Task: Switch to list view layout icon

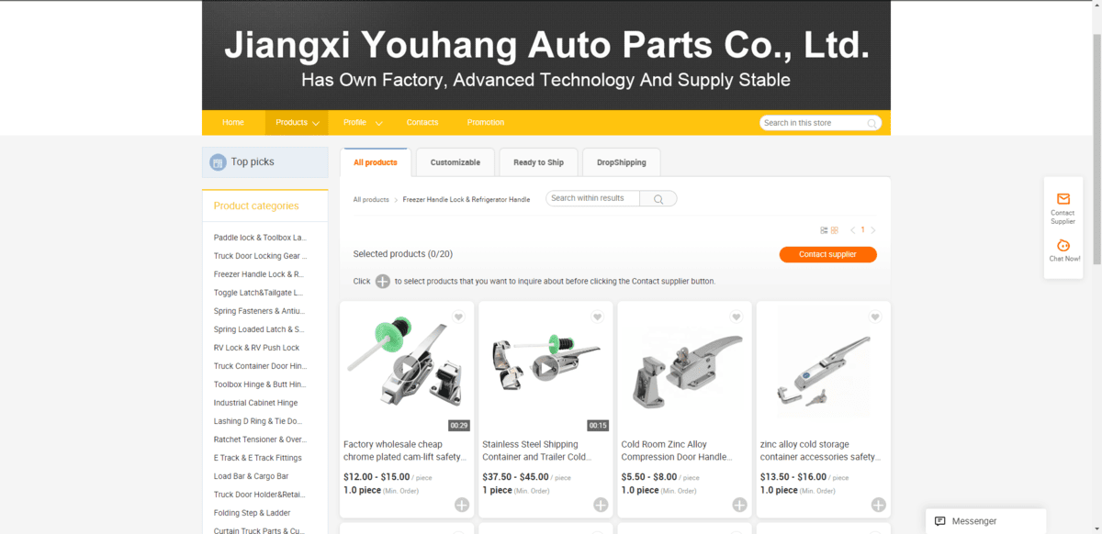Action: 824,230
